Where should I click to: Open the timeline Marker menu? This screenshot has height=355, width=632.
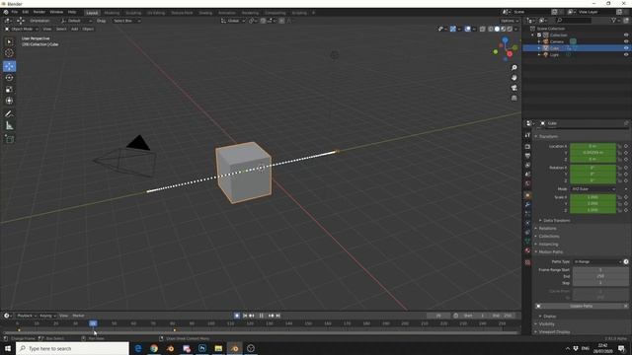tap(78, 316)
